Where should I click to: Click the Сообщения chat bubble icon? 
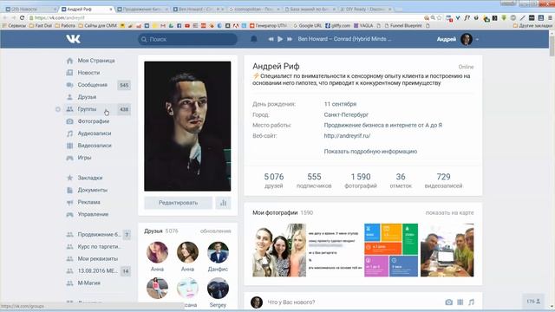69,85
